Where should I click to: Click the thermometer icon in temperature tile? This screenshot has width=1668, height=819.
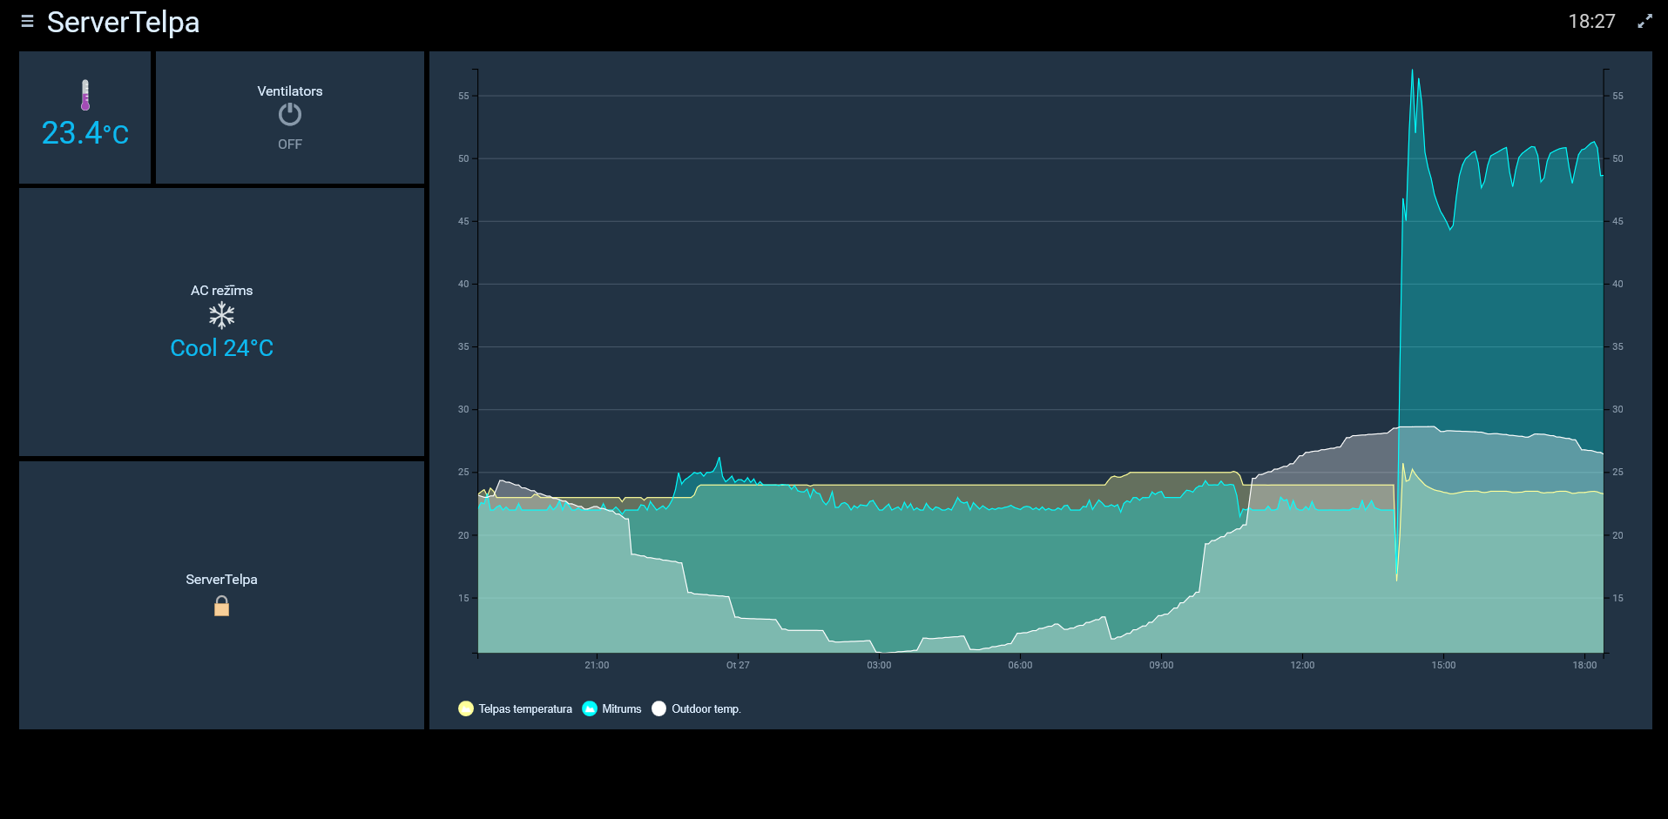(85, 95)
